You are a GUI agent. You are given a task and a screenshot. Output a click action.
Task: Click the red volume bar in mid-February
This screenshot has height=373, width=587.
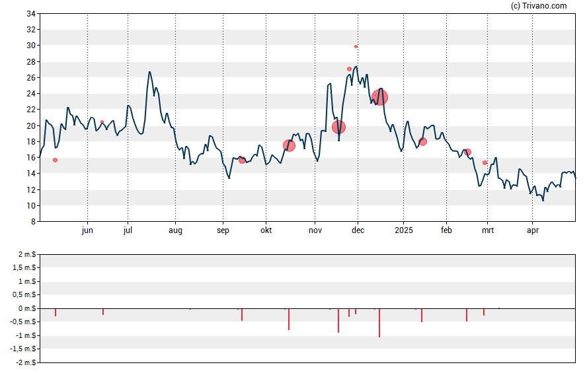coord(467,315)
